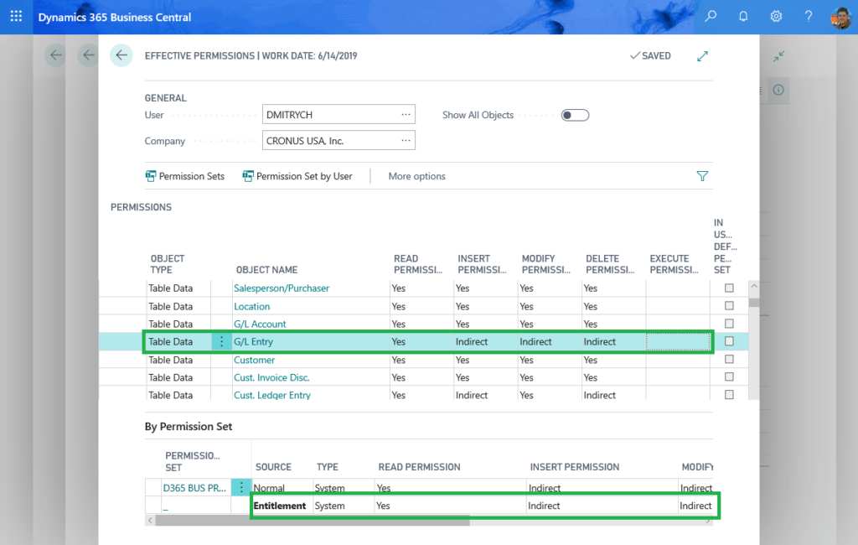This screenshot has width=858, height=545.
Task: Check the permission set box for G/L Entry
Action: [729, 341]
